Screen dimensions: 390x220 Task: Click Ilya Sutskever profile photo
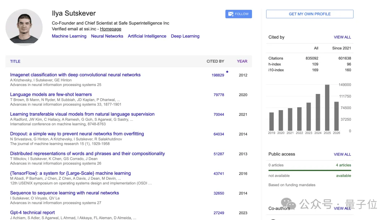[x=24, y=27]
